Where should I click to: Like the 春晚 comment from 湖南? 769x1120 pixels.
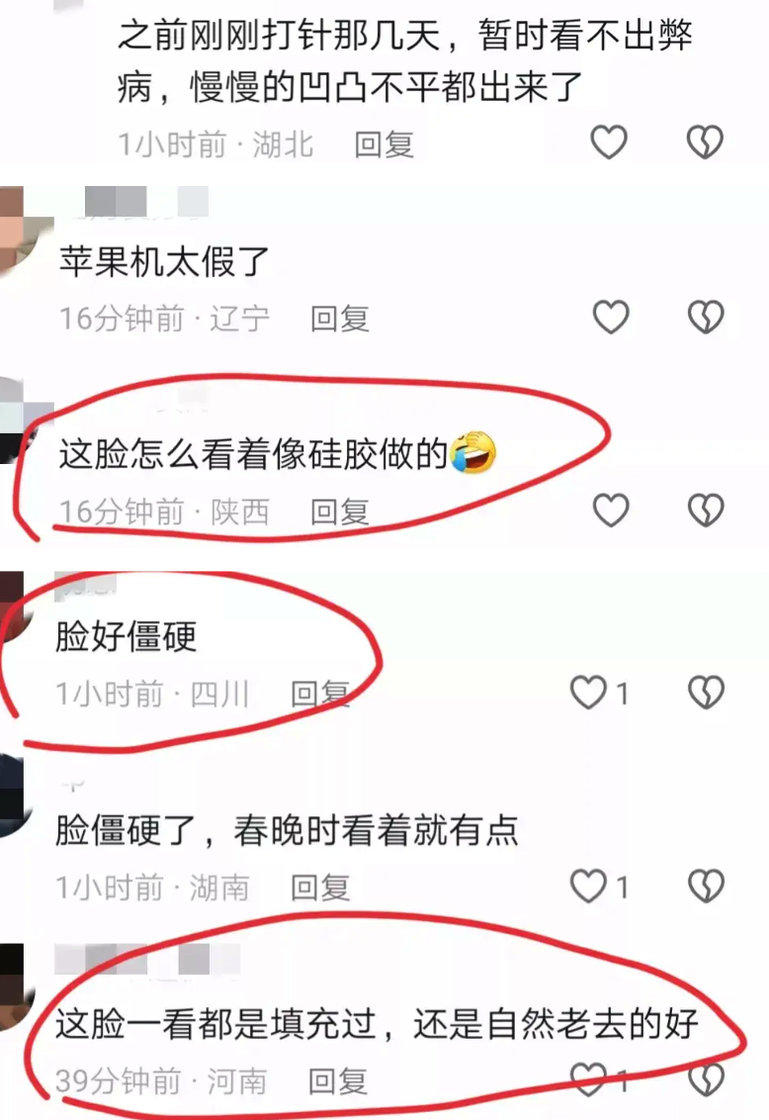[x=588, y=886]
